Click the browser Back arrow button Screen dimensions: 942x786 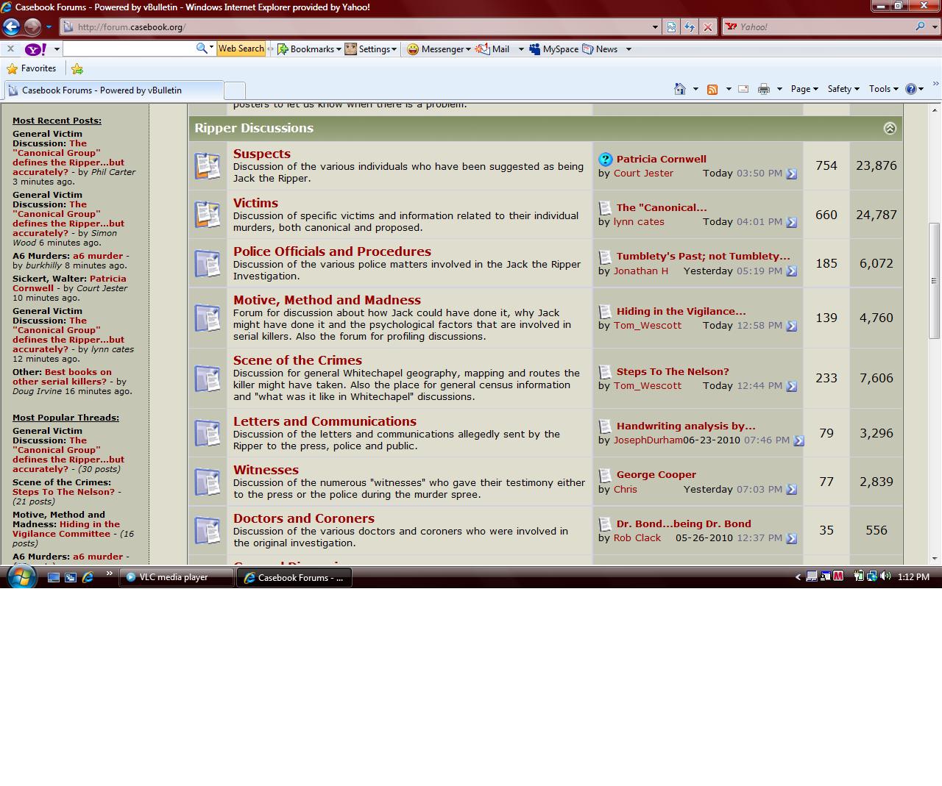pyautogui.click(x=11, y=27)
